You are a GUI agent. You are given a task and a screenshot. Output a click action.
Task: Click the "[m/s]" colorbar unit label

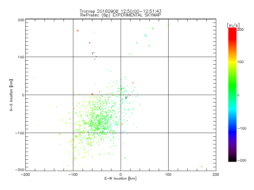coord(233,25)
